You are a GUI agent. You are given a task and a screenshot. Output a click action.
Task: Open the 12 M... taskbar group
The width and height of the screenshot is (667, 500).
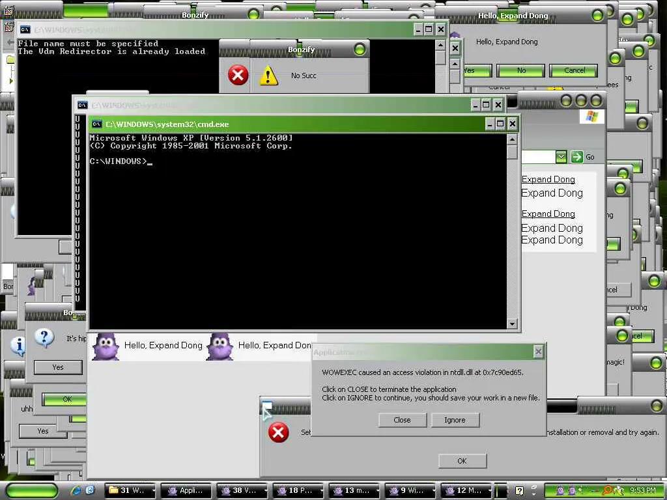(466, 490)
